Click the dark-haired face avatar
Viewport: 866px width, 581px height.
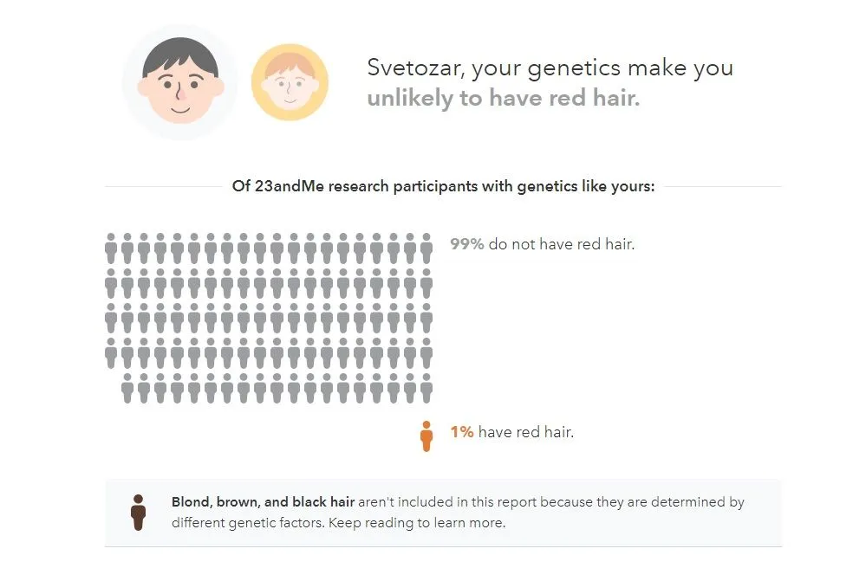pyautogui.click(x=179, y=82)
